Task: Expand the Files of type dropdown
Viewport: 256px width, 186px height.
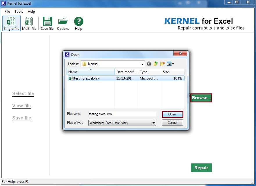Action: coord(153,123)
